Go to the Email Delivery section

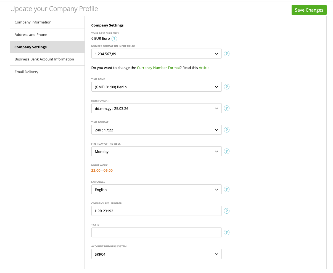(x=27, y=72)
